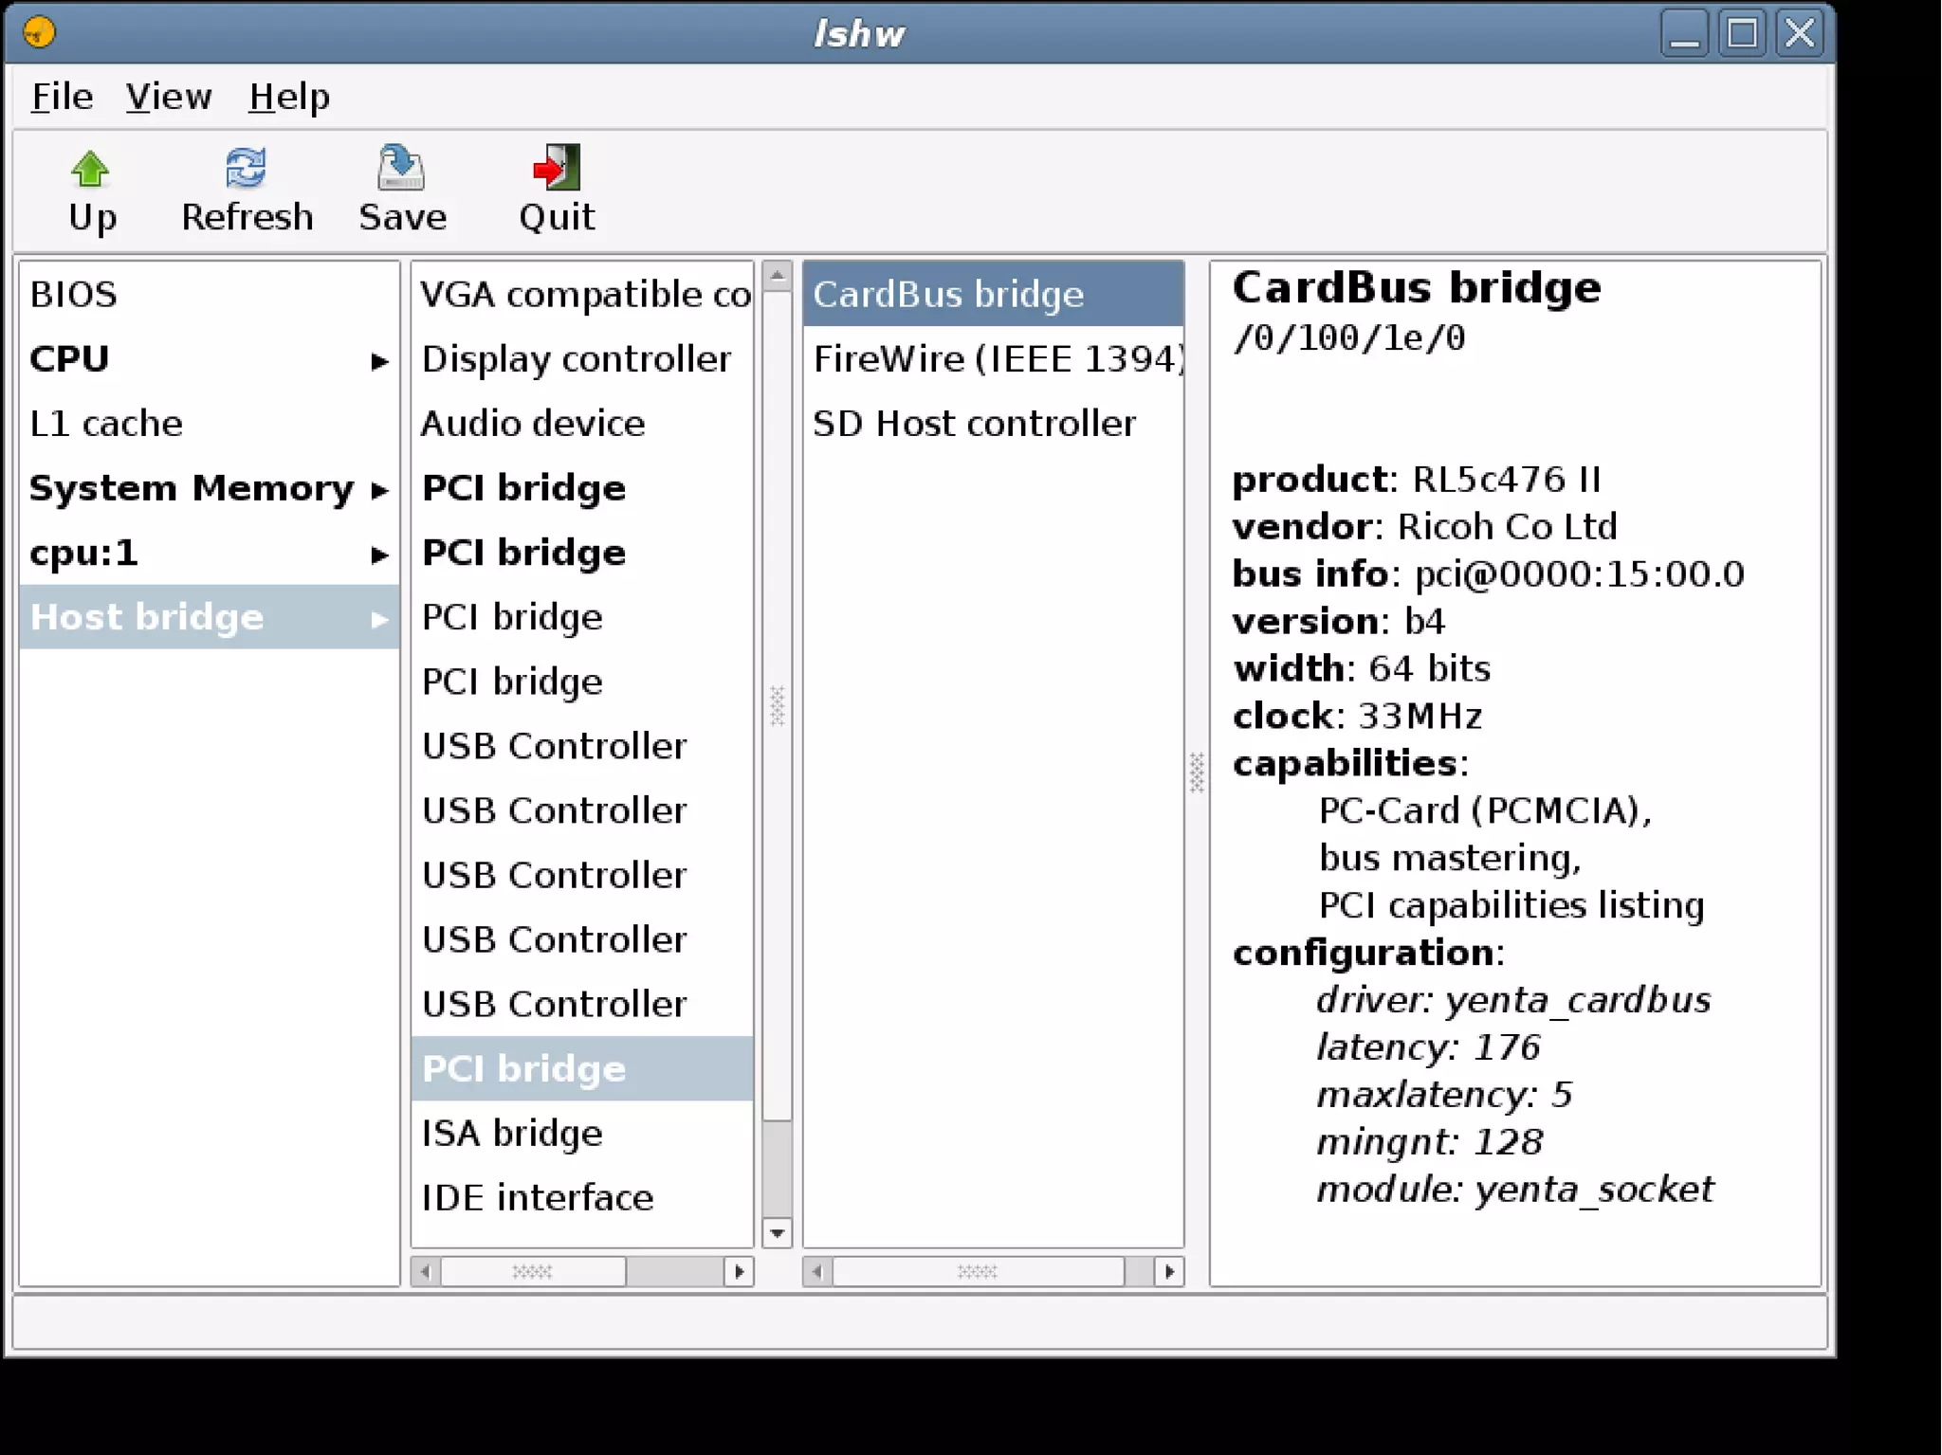Screen dimensions: 1942x1455
Task: Expand System Memory submenu arrow
Action: pyautogui.click(x=379, y=490)
